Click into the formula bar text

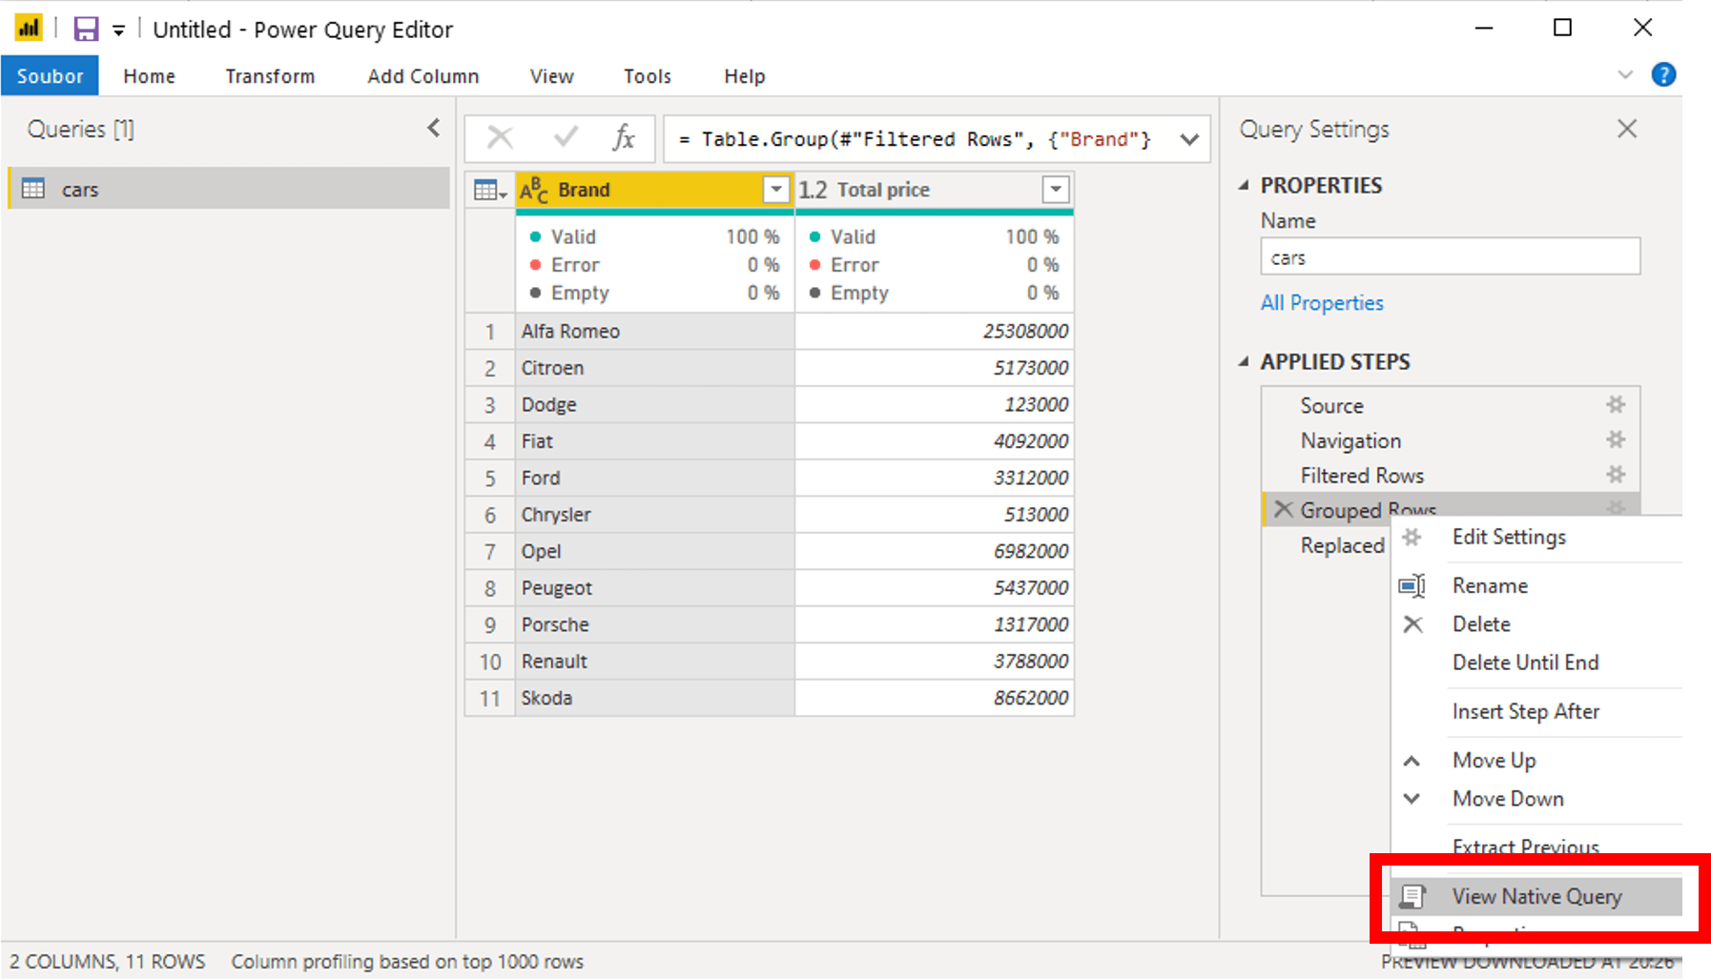click(x=916, y=139)
